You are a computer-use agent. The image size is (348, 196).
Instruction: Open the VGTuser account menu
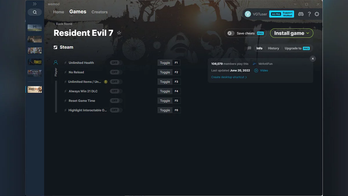click(256, 14)
